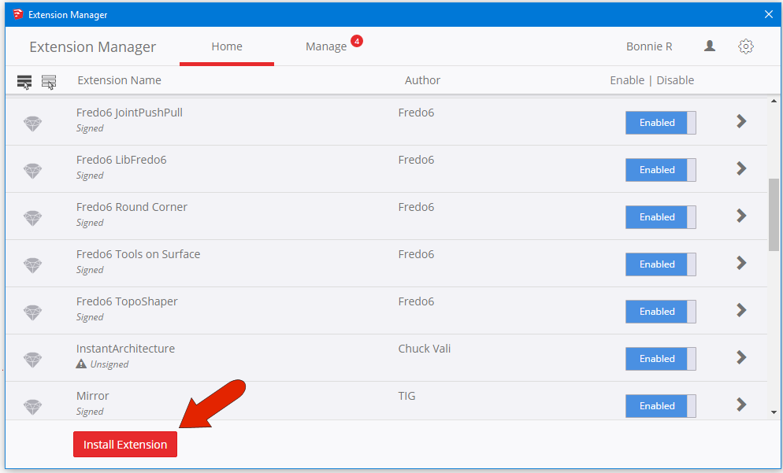Toggle Enabled switch for Fredo6 LibFredo6
The image size is (783, 473).
pyautogui.click(x=661, y=170)
